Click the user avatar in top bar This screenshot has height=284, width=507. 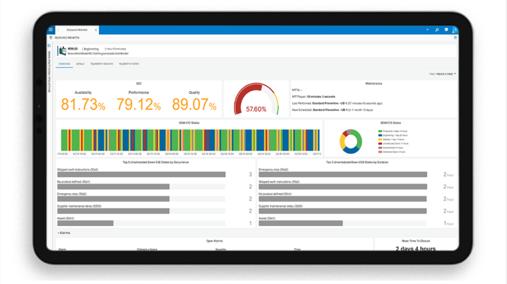[454, 30]
